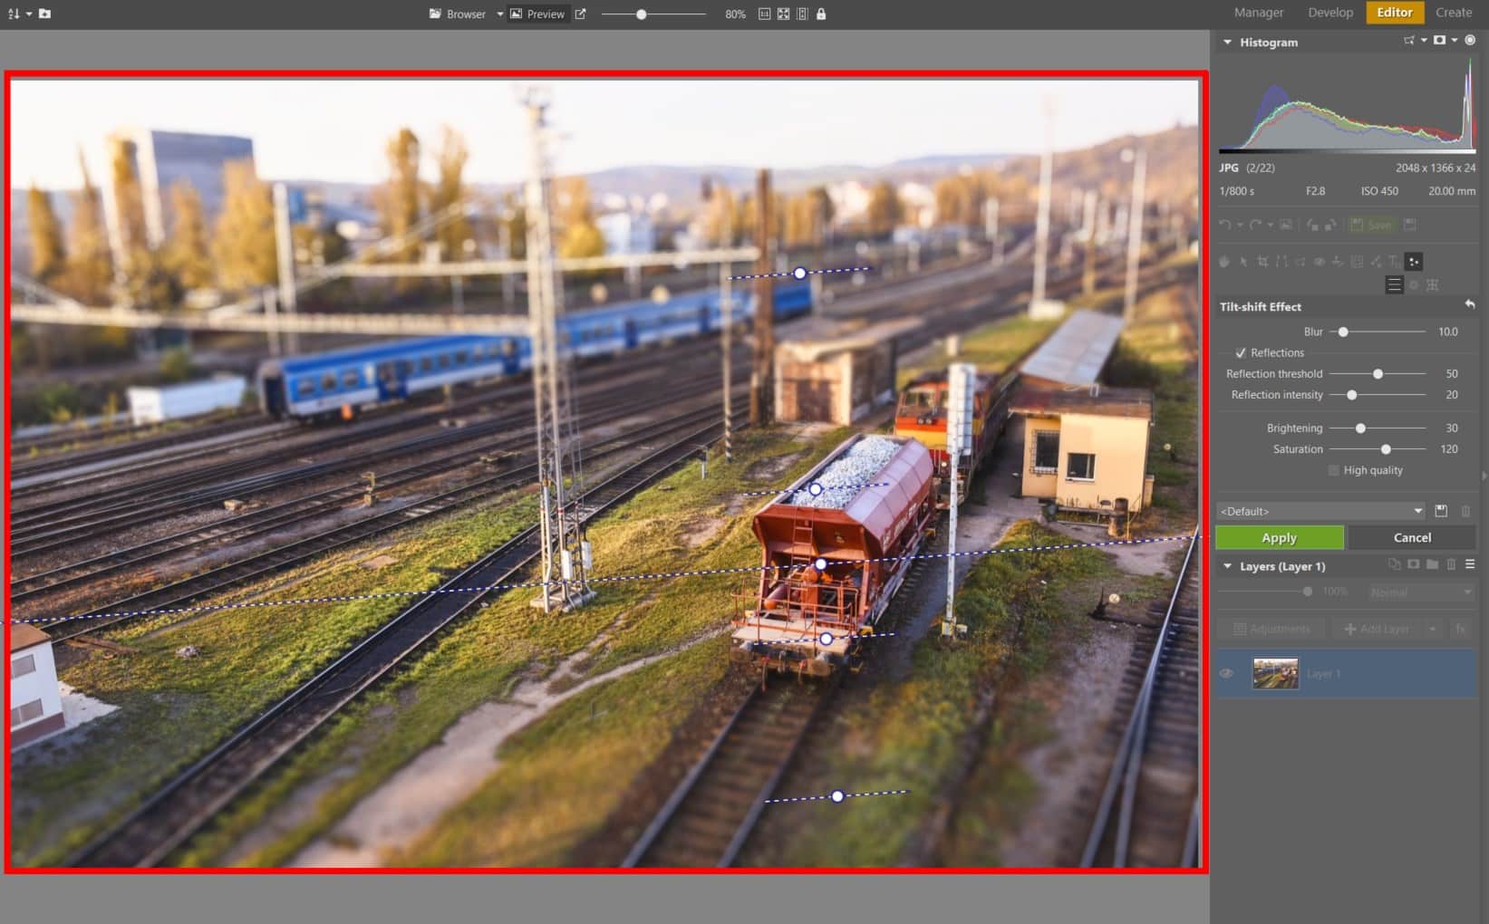Select the red-eye tool icon
The image size is (1489, 924).
[1320, 262]
